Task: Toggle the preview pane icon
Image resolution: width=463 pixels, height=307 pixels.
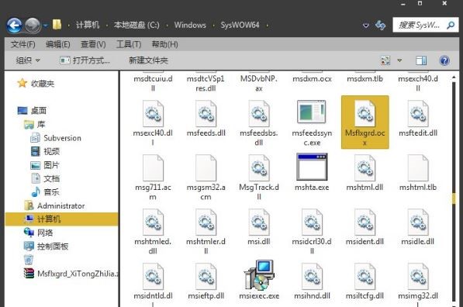Action: (x=421, y=60)
